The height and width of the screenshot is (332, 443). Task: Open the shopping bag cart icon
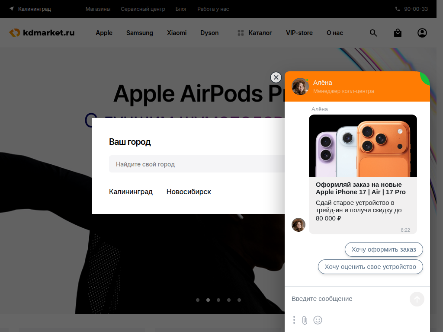[398, 33]
